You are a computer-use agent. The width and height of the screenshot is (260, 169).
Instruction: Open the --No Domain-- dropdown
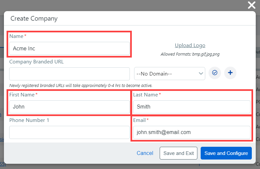170,74
